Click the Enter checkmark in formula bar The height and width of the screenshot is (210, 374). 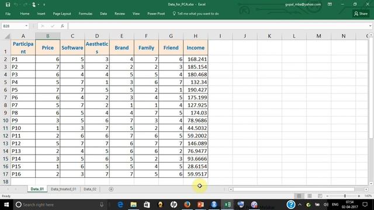[53, 26]
